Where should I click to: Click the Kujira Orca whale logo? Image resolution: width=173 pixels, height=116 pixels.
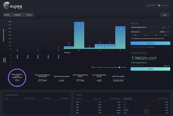(x=6, y=5)
